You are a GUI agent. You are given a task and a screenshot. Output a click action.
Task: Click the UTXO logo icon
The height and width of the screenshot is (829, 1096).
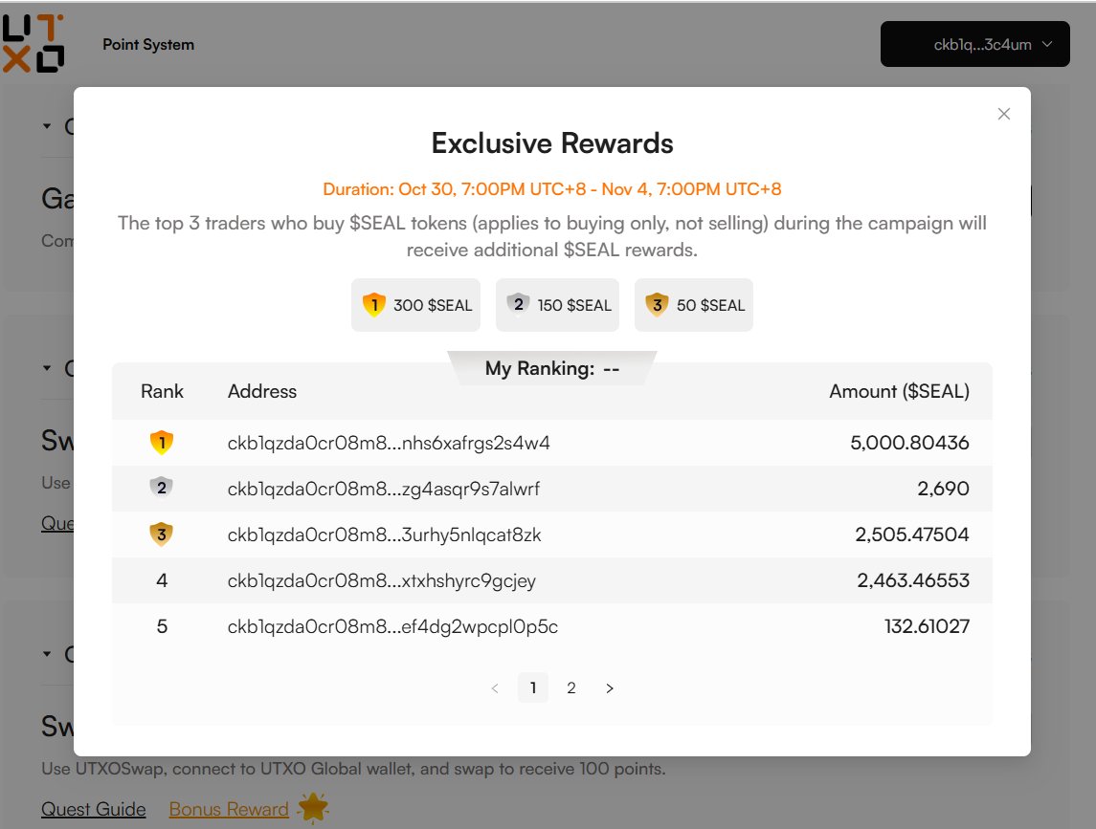click(33, 43)
